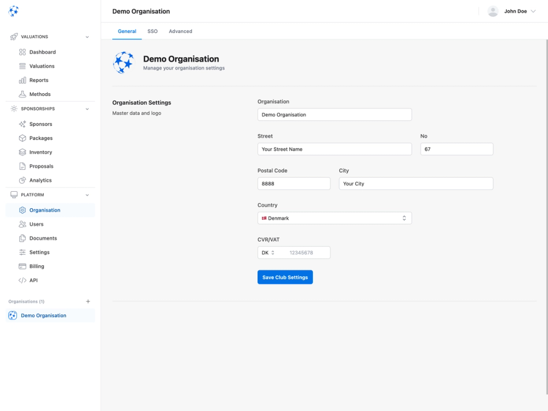Click the API sidebar icon
548x411 pixels.
(22, 280)
